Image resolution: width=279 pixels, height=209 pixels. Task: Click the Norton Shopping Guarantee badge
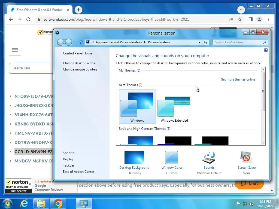coord(19,186)
